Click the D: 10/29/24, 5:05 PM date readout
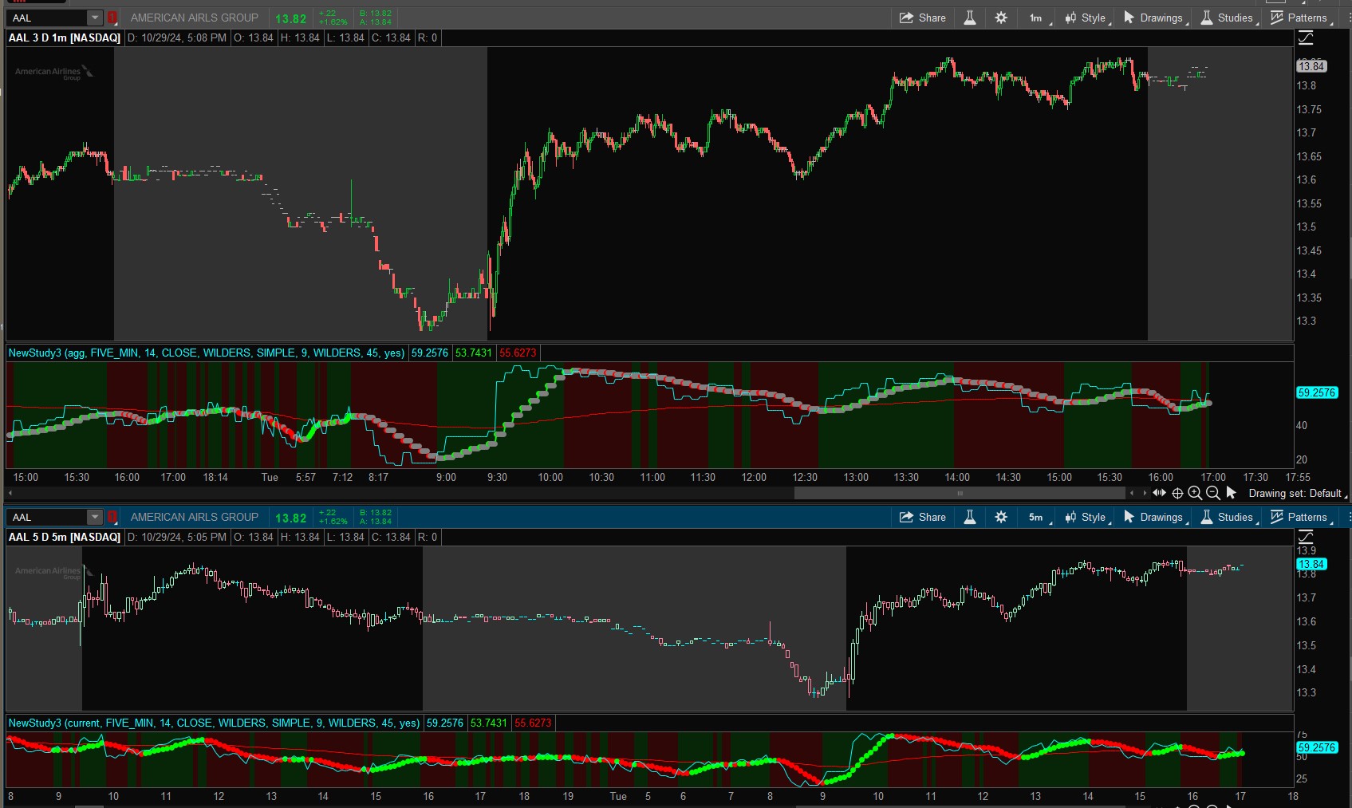Screen dimensions: 1352x808 tap(177, 537)
